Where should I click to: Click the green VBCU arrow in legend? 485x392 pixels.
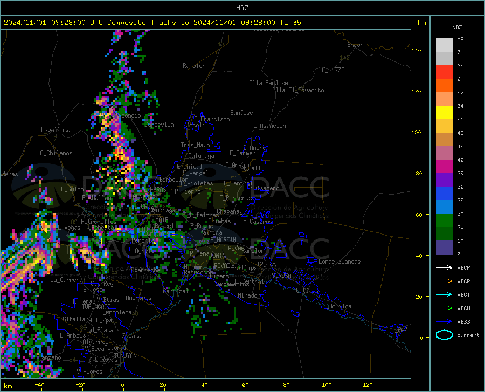444,308
